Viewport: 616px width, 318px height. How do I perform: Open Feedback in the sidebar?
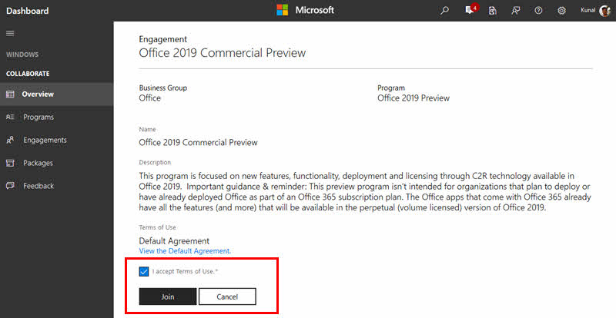[x=38, y=186]
